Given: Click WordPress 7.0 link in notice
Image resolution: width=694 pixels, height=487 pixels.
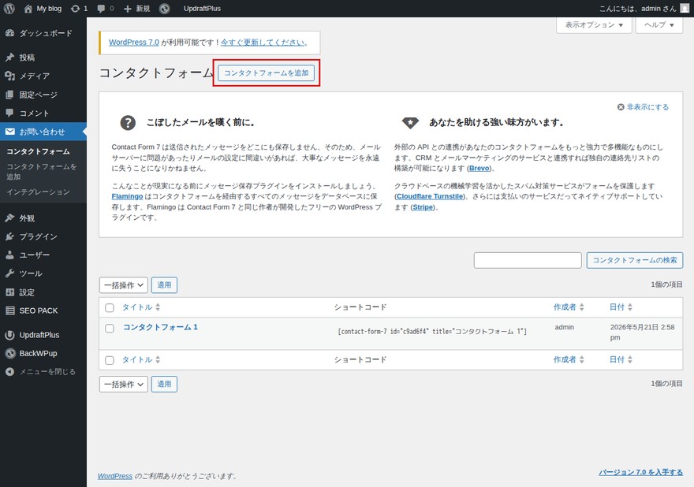Looking at the screenshot, I should 133,43.
